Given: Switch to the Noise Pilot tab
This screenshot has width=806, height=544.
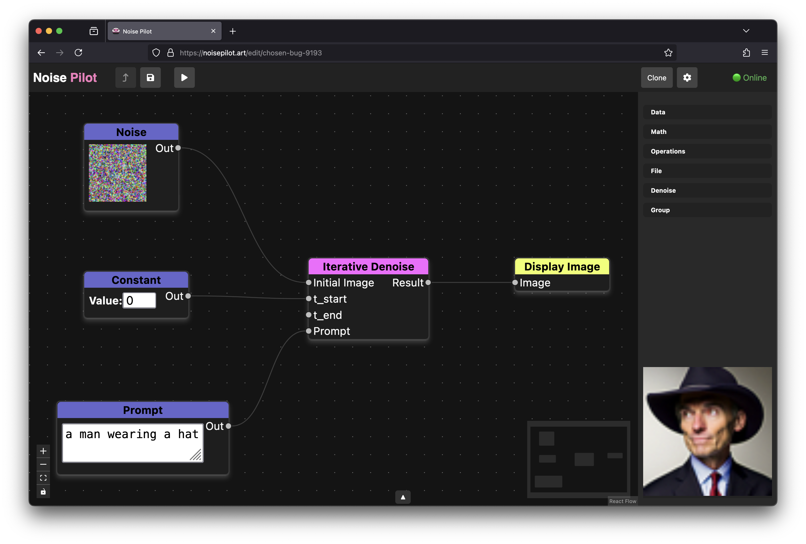Looking at the screenshot, I should (x=159, y=31).
